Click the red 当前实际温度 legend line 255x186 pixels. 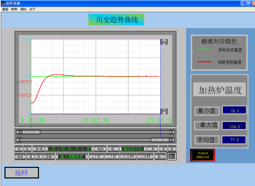click(x=204, y=62)
